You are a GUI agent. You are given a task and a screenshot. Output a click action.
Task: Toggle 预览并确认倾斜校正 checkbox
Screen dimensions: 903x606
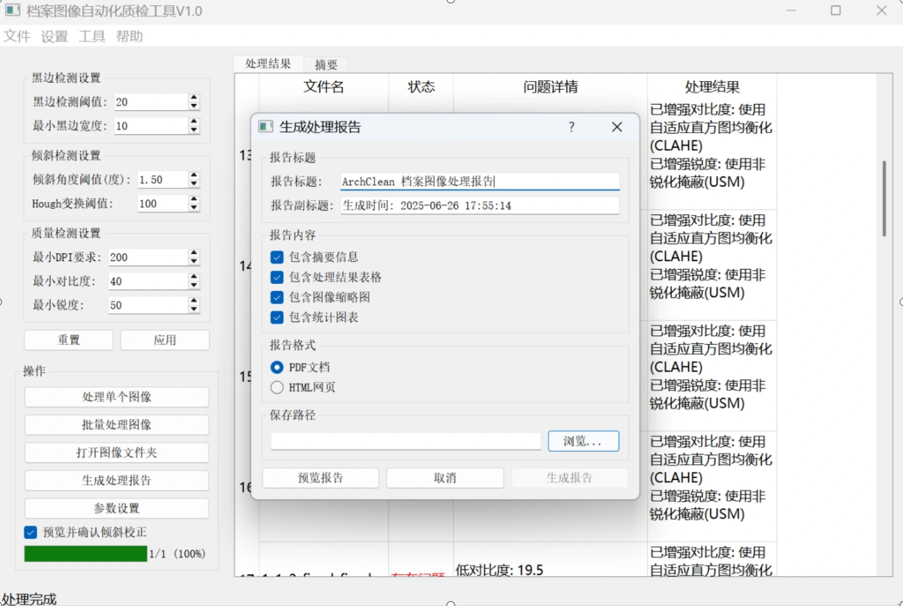point(30,532)
